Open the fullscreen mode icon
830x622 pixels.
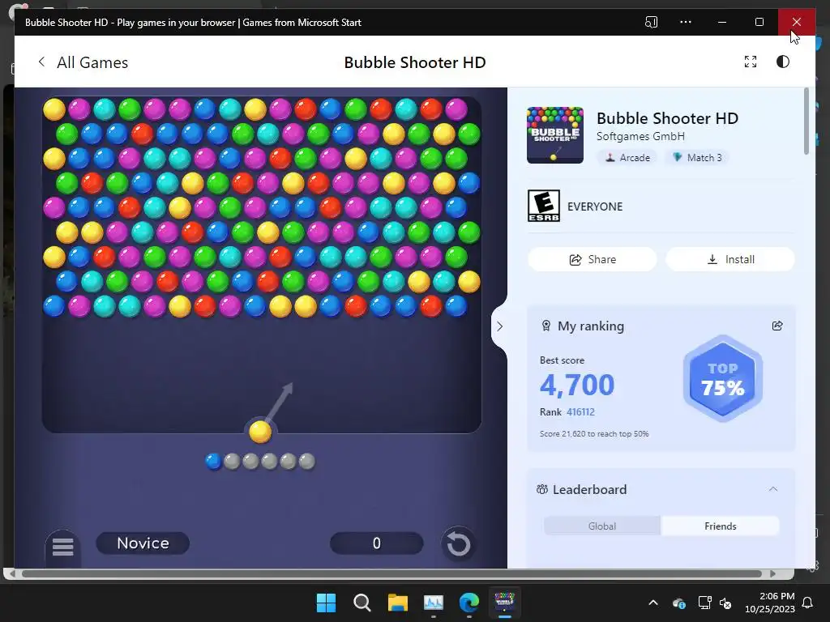click(750, 62)
